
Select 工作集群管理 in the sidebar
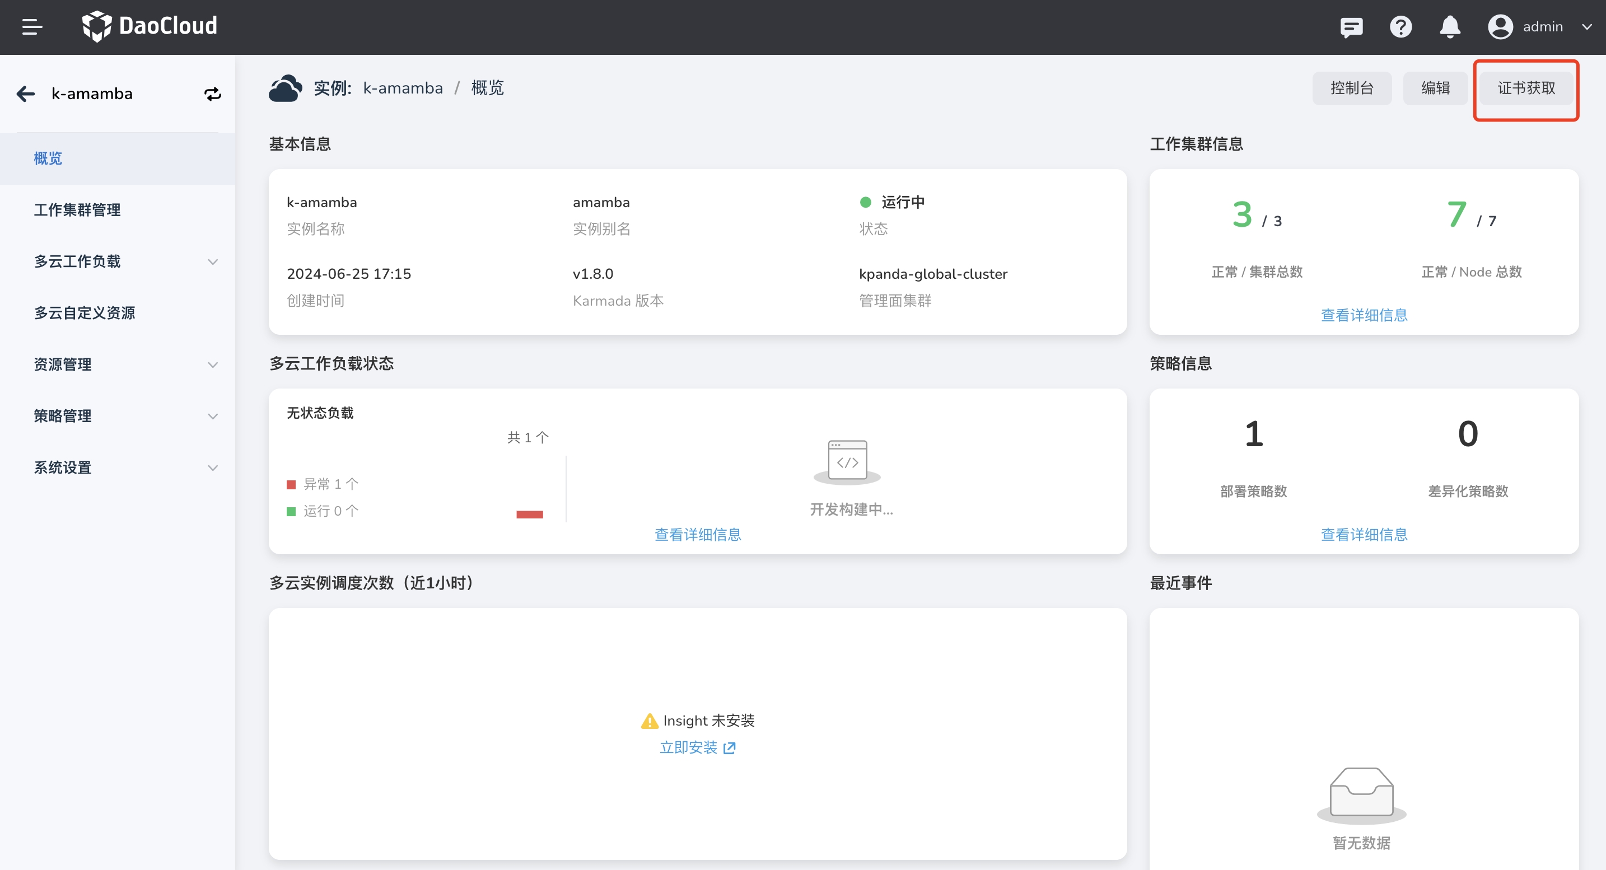[77, 210]
